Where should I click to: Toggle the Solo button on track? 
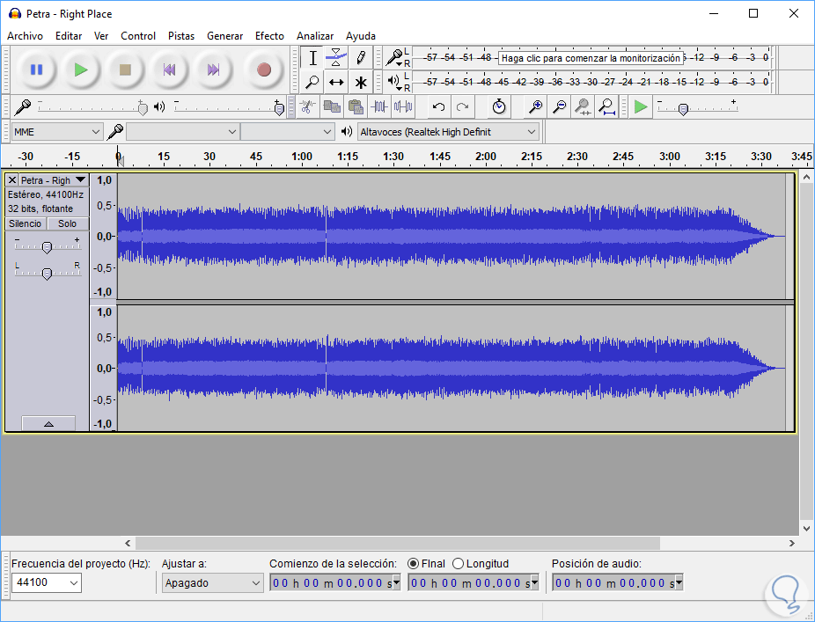tap(68, 223)
